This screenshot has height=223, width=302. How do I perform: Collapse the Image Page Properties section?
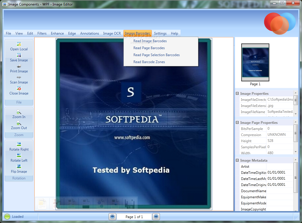pyautogui.click(x=237, y=122)
